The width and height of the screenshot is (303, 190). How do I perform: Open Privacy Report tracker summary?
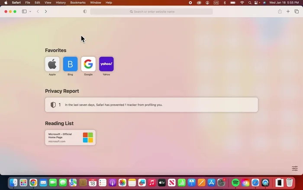[x=151, y=105]
